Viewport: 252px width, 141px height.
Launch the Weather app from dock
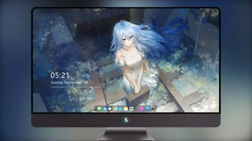tap(104, 109)
